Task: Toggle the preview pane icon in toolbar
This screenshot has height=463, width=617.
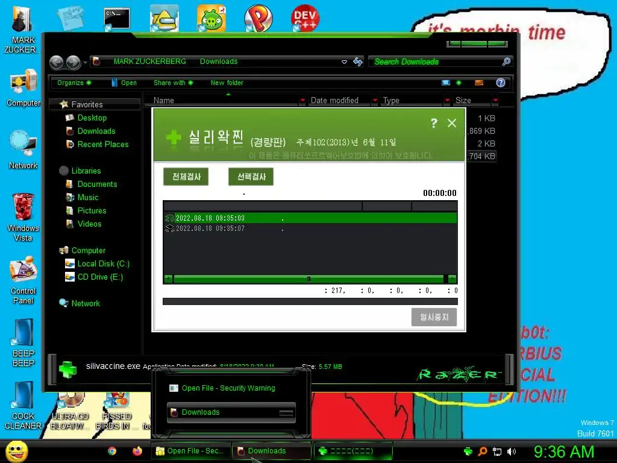Action: [x=479, y=83]
